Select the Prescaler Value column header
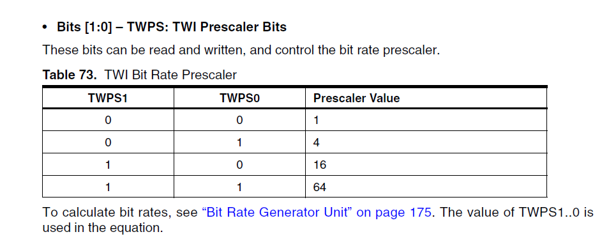This screenshot has width=609, height=248. pos(426,98)
